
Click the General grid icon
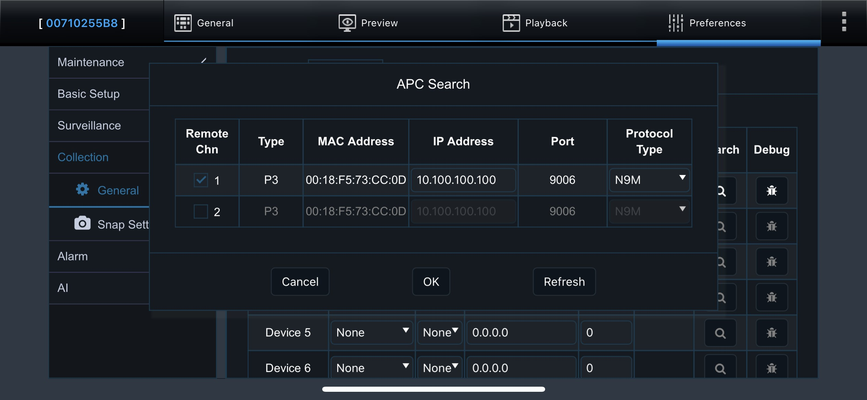tap(183, 23)
